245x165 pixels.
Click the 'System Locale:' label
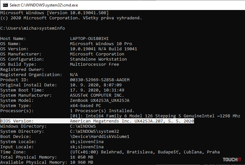pyautogui.click(x=18, y=141)
